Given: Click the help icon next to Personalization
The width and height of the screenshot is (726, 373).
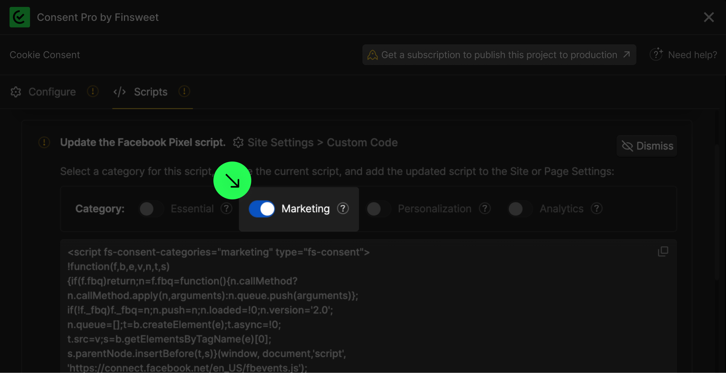Looking at the screenshot, I should [485, 208].
